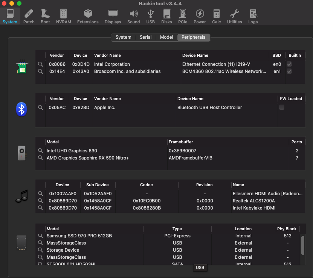The height and width of the screenshot is (278, 313).
Task: Open the Utilities toolbar section
Action: (x=234, y=16)
